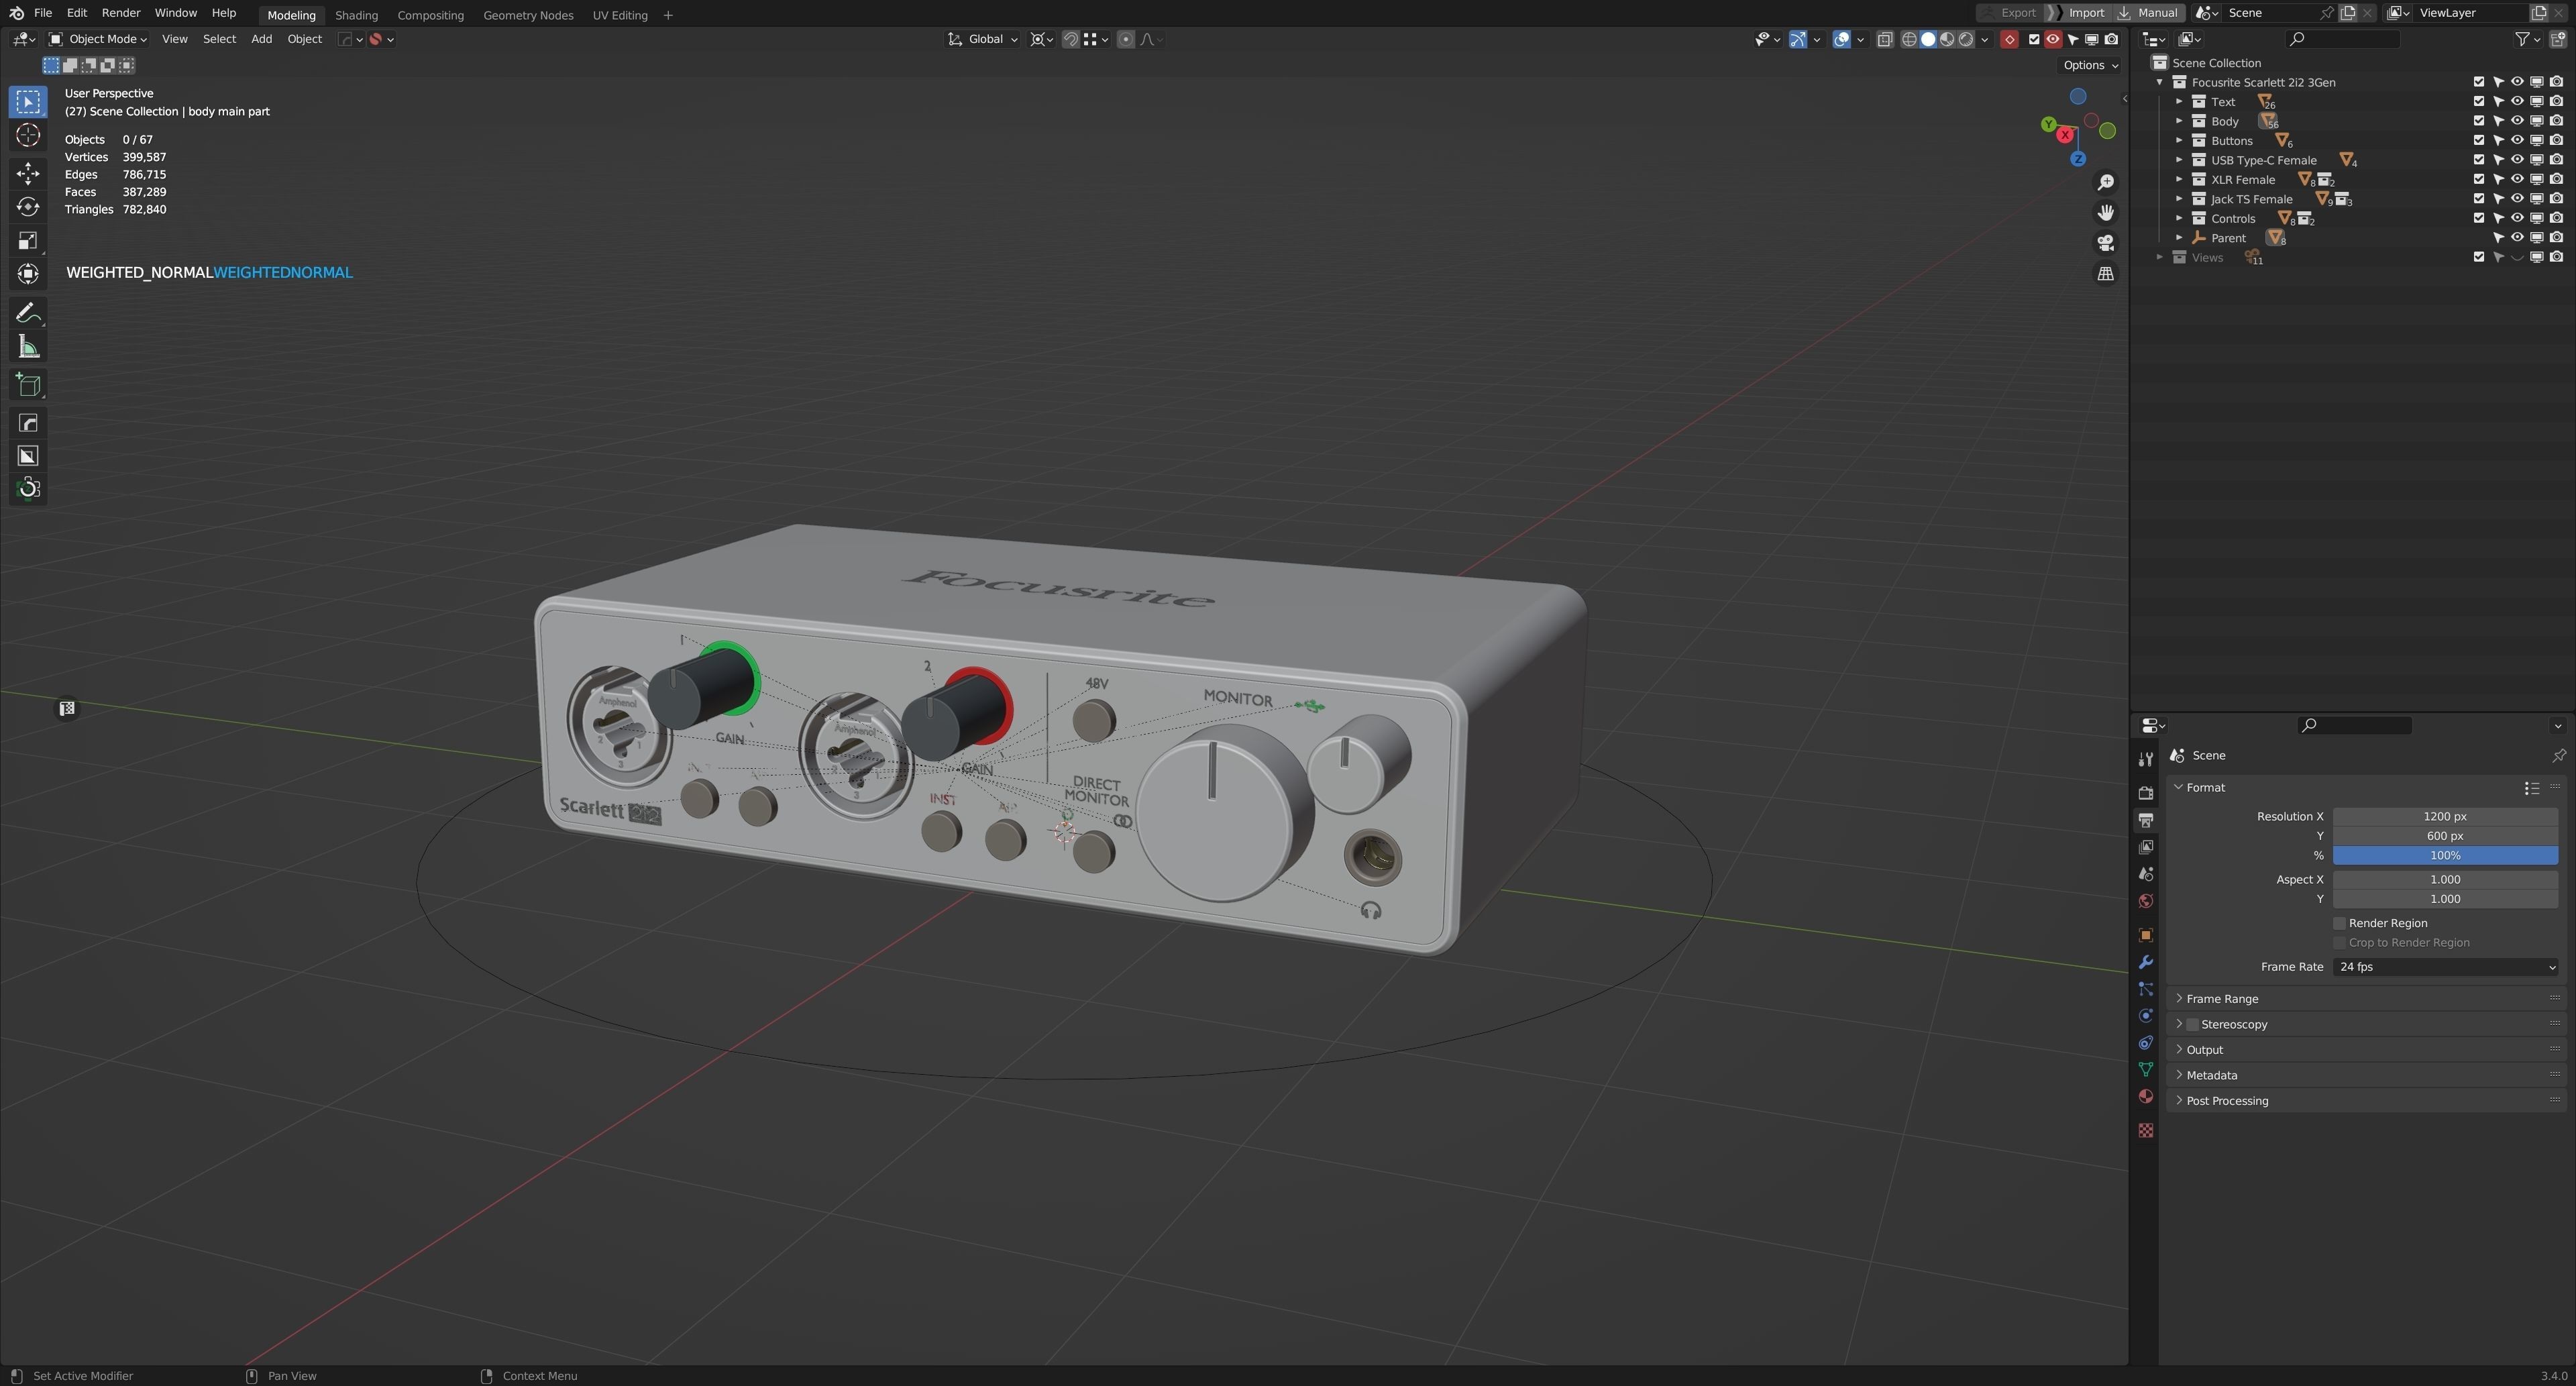
Task: Open the Particles properties tab
Action: pyautogui.click(x=2145, y=990)
